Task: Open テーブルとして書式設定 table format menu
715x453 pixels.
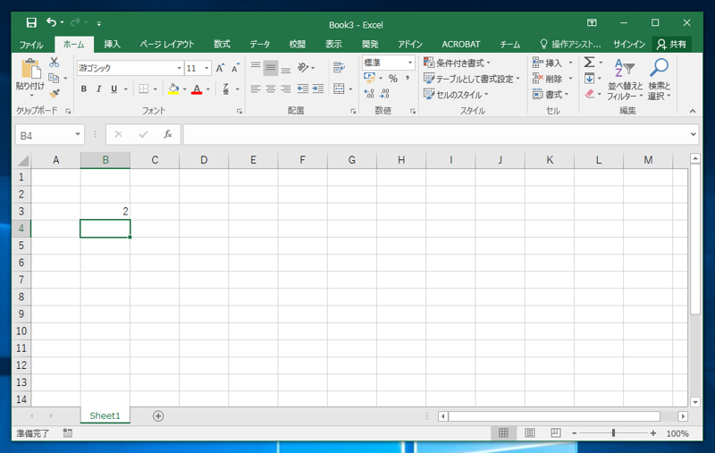Action: (472, 79)
